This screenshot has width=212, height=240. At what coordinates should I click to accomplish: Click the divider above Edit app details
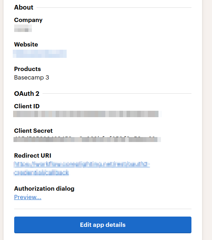coord(103,209)
